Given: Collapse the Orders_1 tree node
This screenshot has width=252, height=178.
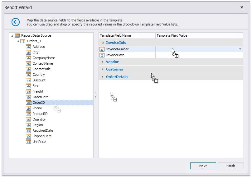Looking at the screenshot, I should (x=17, y=41).
